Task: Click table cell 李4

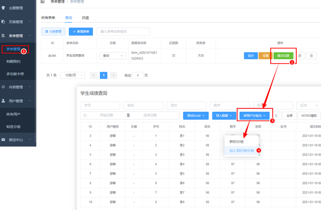Action: [182, 164]
